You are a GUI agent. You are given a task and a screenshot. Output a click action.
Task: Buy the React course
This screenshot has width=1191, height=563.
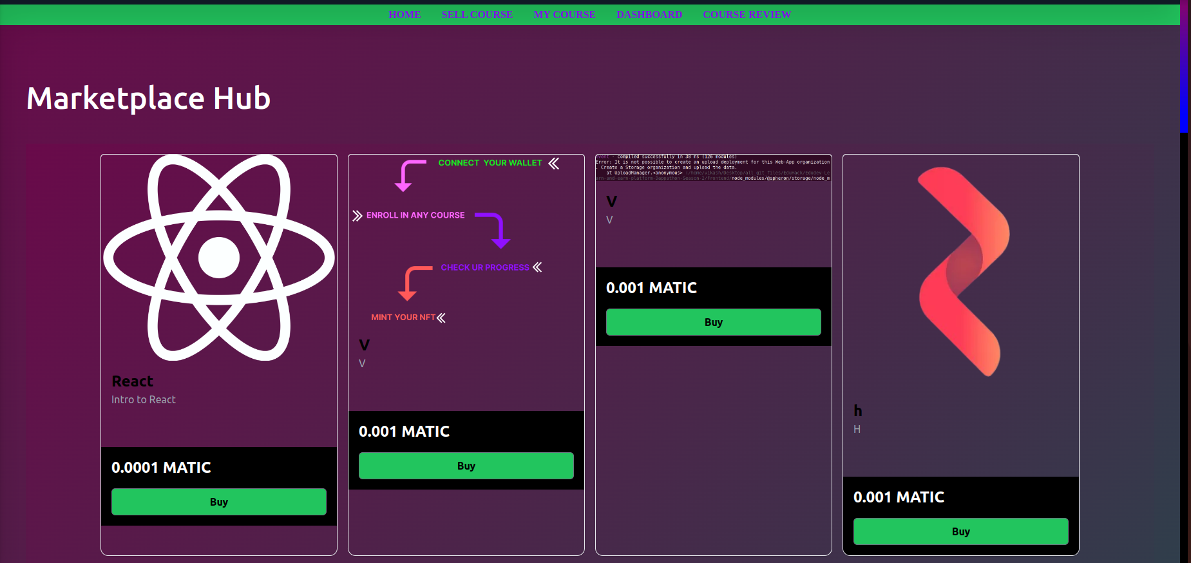(x=219, y=502)
